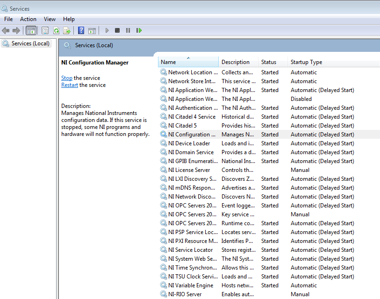380x299 pixels.
Task: Toggle the Show/Hide Console Tree icon
Action: pos(31,30)
